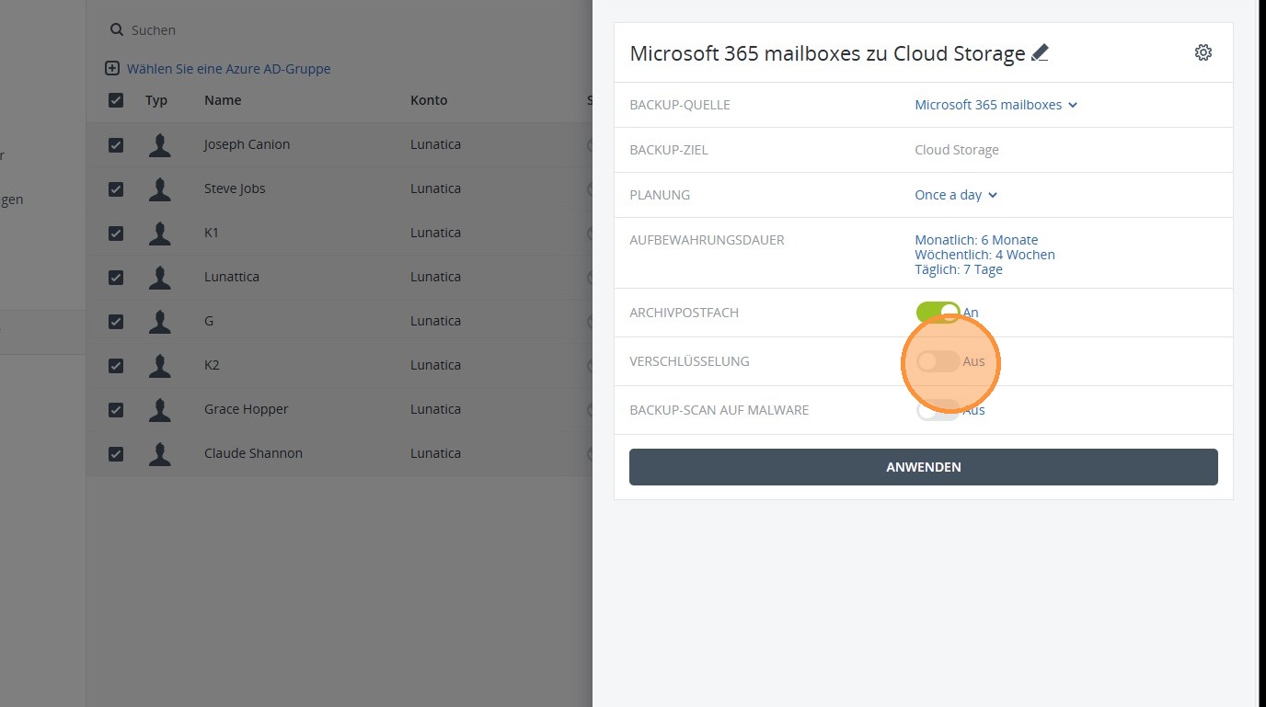Select the name Lunattica in list
Screen dimensions: 1266x707
click(x=232, y=277)
